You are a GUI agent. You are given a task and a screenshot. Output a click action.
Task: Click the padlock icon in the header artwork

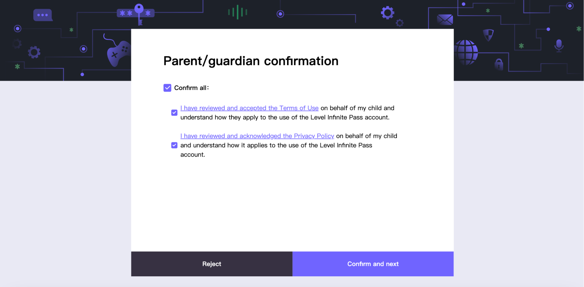point(499,64)
